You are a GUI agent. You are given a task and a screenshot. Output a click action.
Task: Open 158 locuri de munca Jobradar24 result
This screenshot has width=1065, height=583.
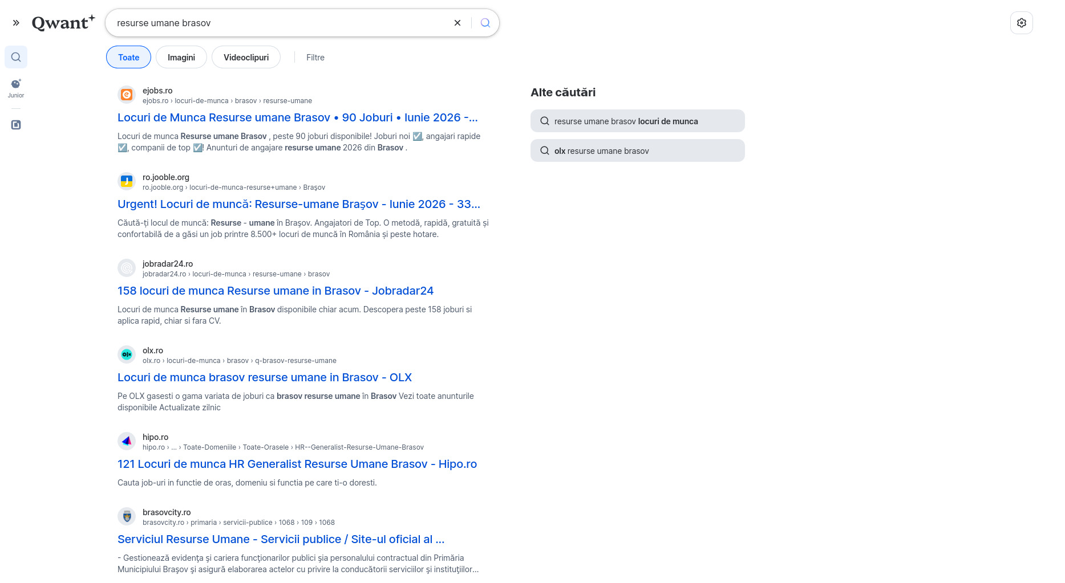276,291
